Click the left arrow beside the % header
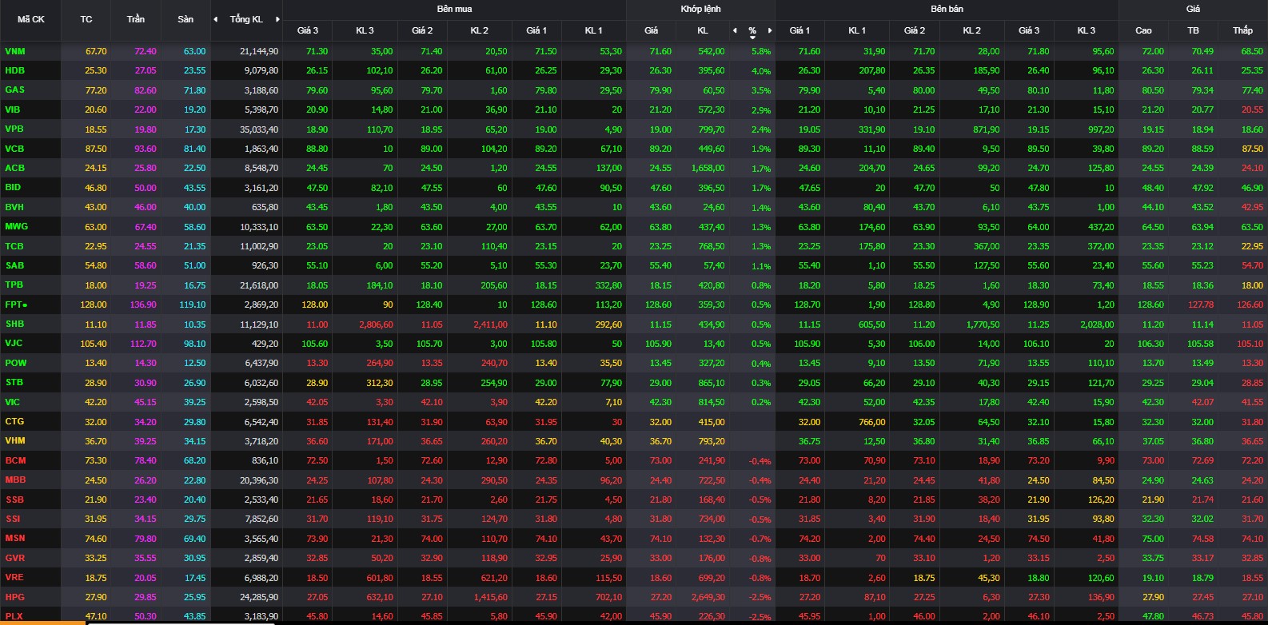1268x625 pixels. coord(735,30)
